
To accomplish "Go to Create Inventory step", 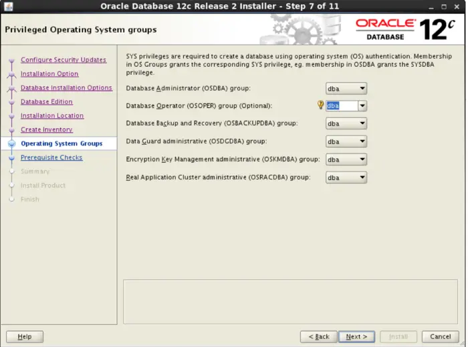I will click(47, 129).
